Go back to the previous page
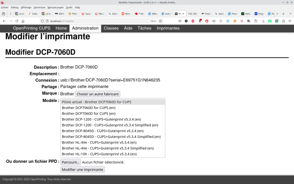 click(4, 21)
